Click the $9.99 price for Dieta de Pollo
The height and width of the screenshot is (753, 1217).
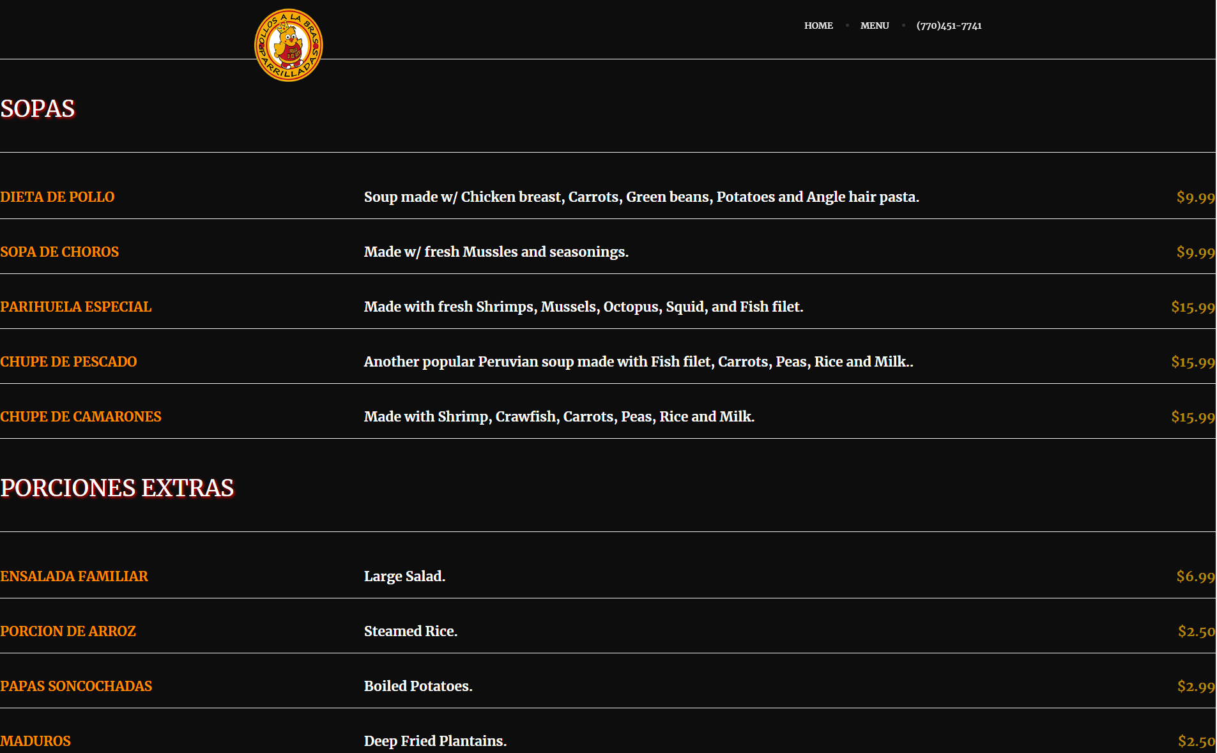1195,197
